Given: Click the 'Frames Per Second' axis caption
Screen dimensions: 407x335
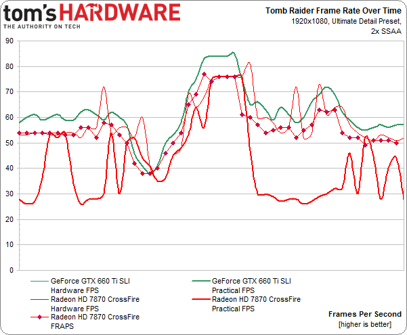Looking at the screenshot, I should [365, 314].
